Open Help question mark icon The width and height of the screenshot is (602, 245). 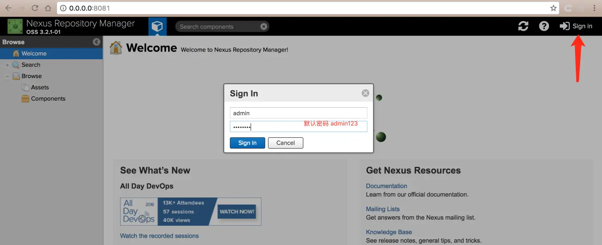coord(544,26)
